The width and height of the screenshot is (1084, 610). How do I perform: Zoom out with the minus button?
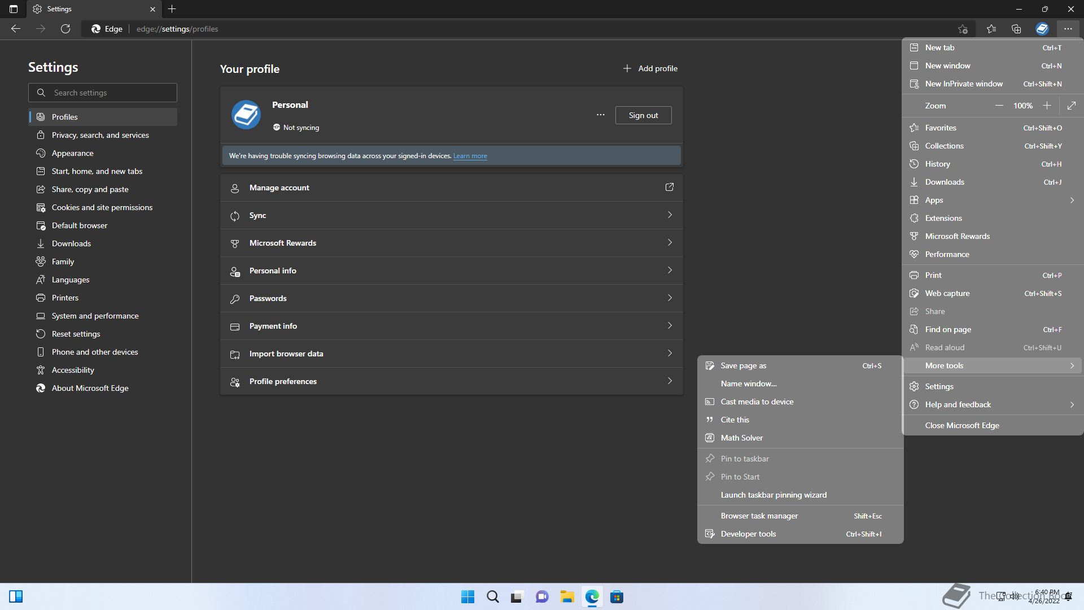999,106
